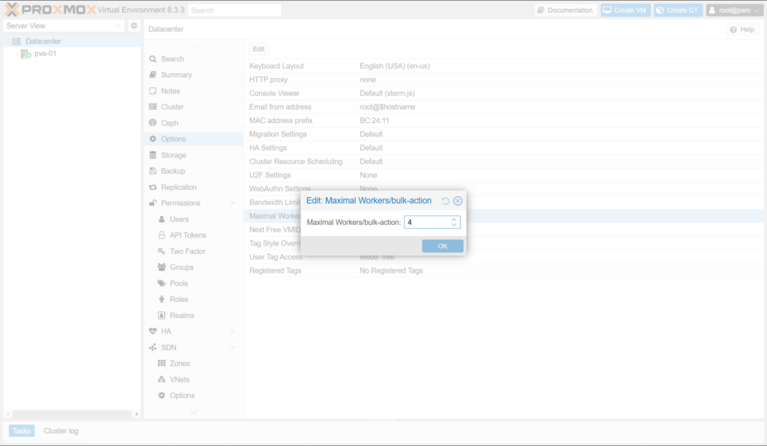Viewport: 767px width, 446px height.
Task: Increase the Maximal Workers value with the up arrow
Action: [454, 220]
